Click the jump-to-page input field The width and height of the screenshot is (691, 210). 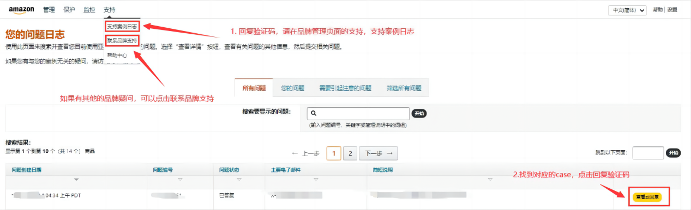(648, 153)
